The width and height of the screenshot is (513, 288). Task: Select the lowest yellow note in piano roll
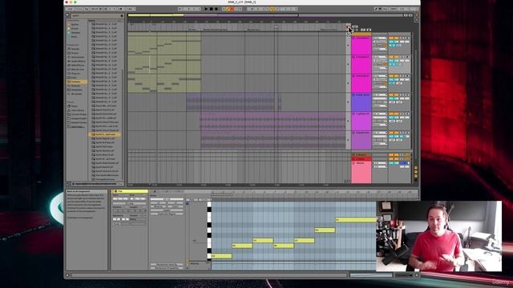(221, 256)
